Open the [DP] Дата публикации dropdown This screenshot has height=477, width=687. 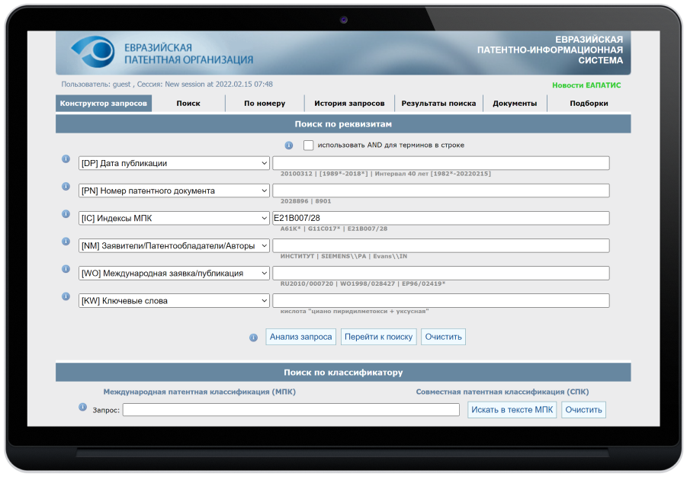[x=174, y=163]
